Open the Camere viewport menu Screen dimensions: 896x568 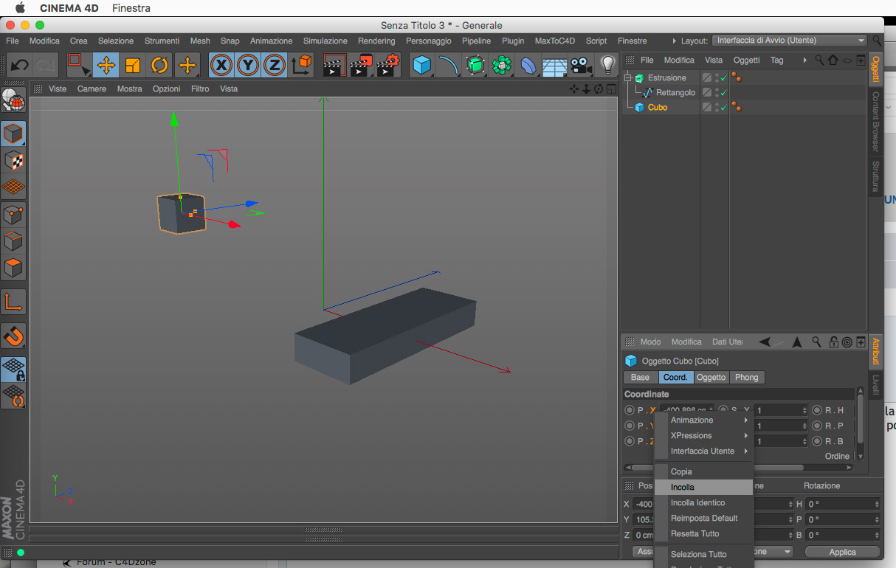[x=92, y=89]
